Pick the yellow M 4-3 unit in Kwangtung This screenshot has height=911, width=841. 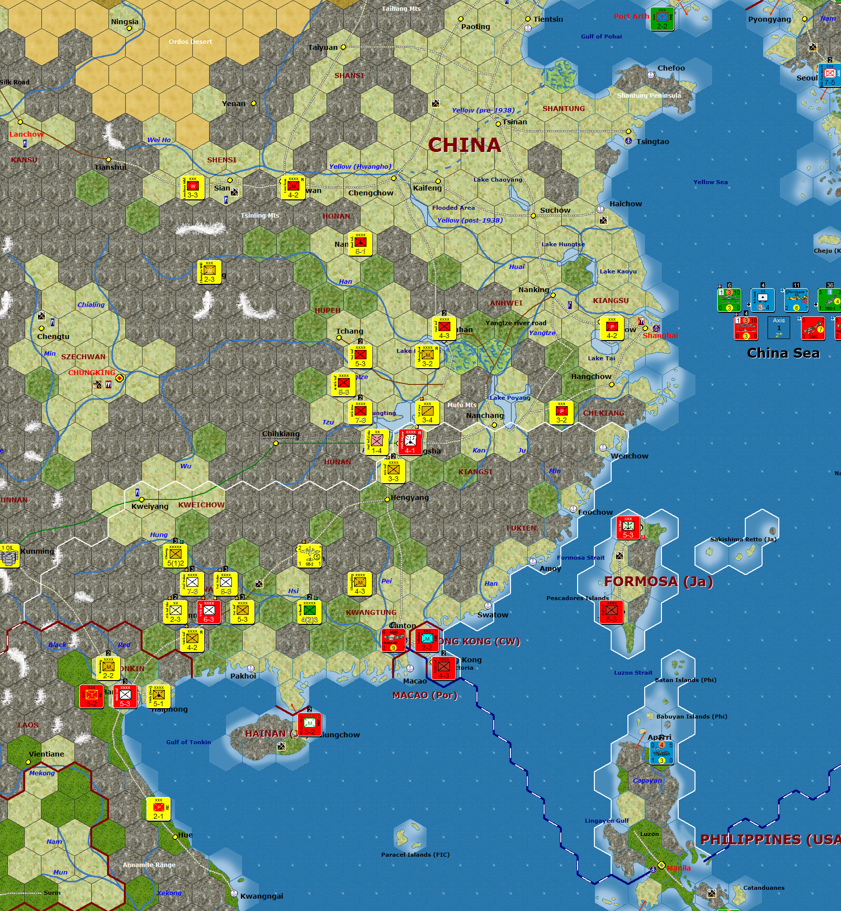[x=360, y=584]
